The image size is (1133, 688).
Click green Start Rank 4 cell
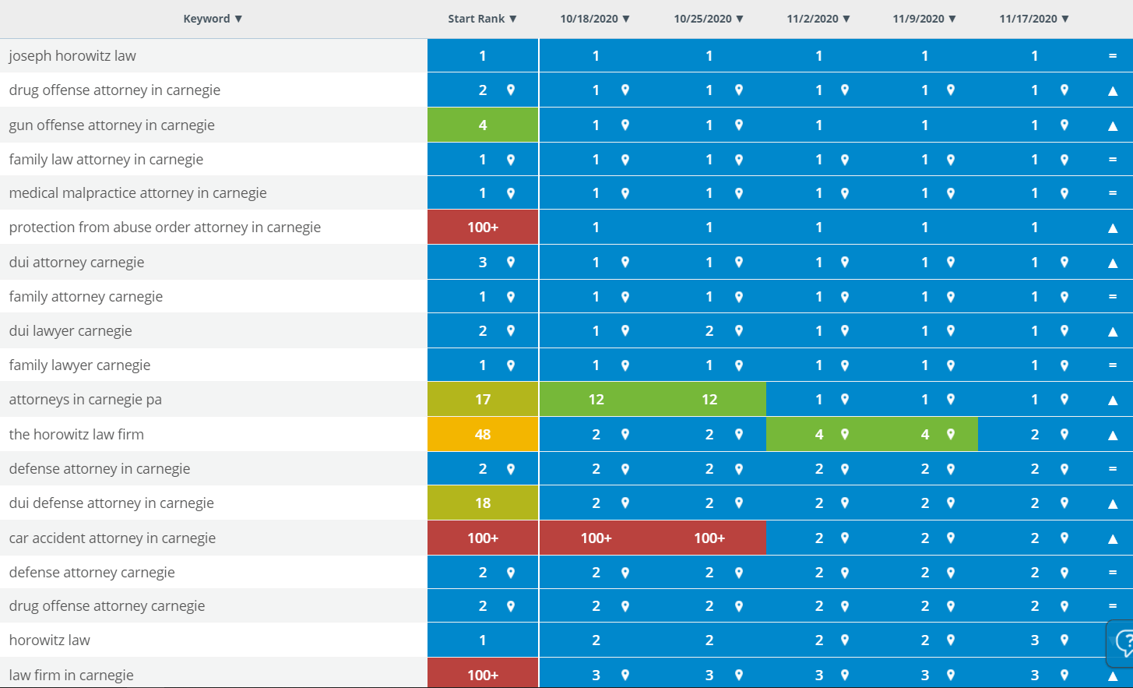pos(483,125)
